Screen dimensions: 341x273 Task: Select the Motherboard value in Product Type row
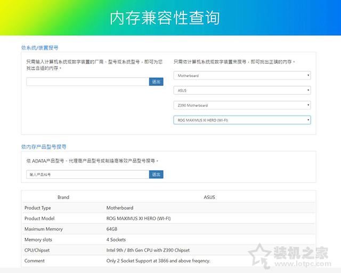point(120,208)
